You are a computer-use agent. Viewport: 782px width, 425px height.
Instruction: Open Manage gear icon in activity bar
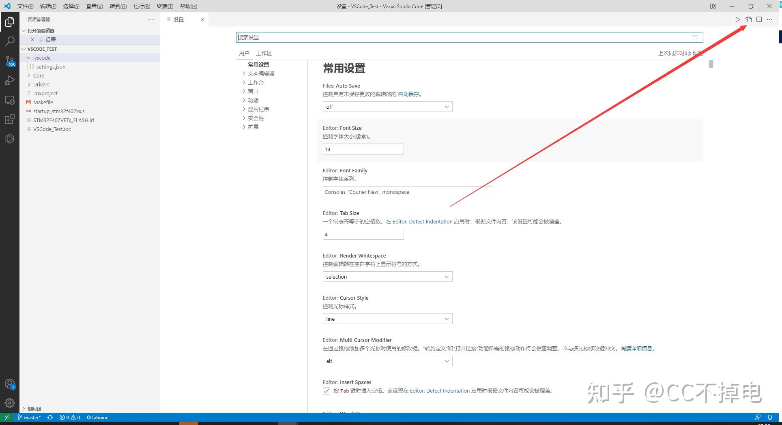pos(10,403)
